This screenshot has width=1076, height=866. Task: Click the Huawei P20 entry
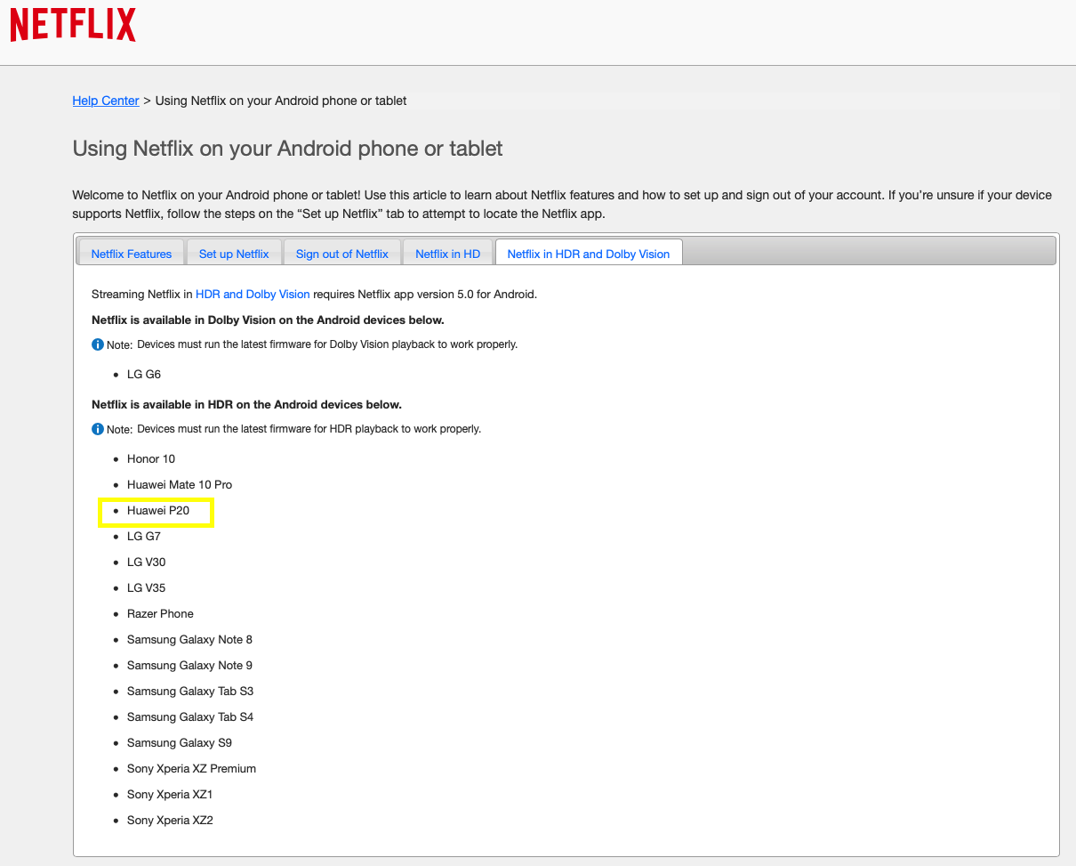click(x=158, y=511)
